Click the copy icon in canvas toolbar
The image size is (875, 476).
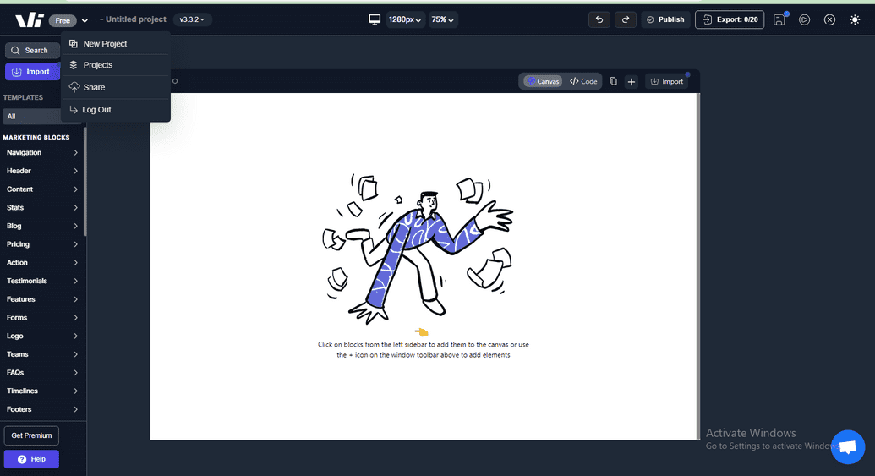(x=613, y=81)
